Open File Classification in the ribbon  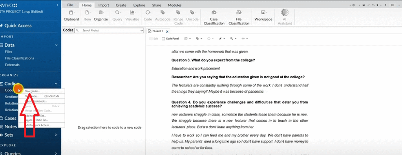(239, 17)
